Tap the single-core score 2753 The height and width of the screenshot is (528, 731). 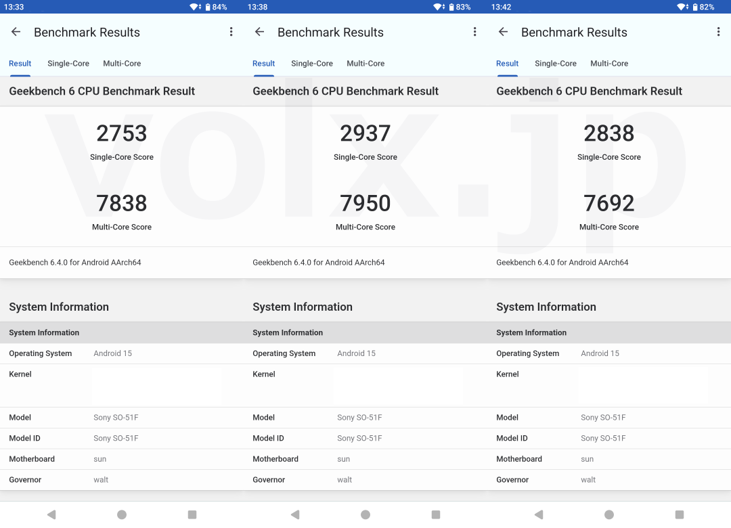122,133
